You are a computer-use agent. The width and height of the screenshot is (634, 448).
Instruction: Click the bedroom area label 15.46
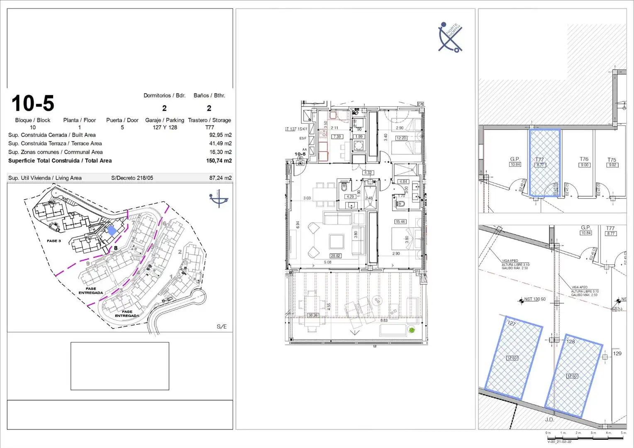pyautogui.click(x=400, y=222)
